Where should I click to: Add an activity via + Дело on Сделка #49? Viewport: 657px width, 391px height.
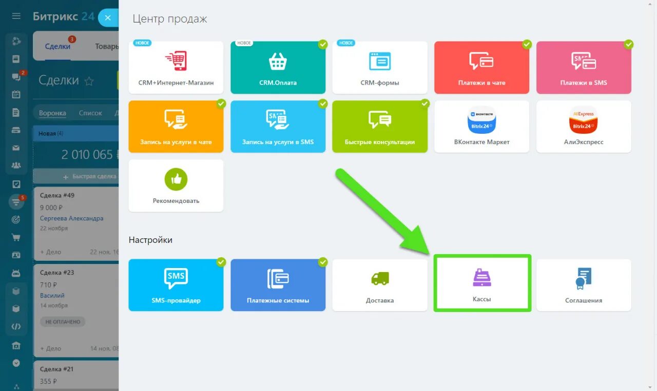[50, 252]
